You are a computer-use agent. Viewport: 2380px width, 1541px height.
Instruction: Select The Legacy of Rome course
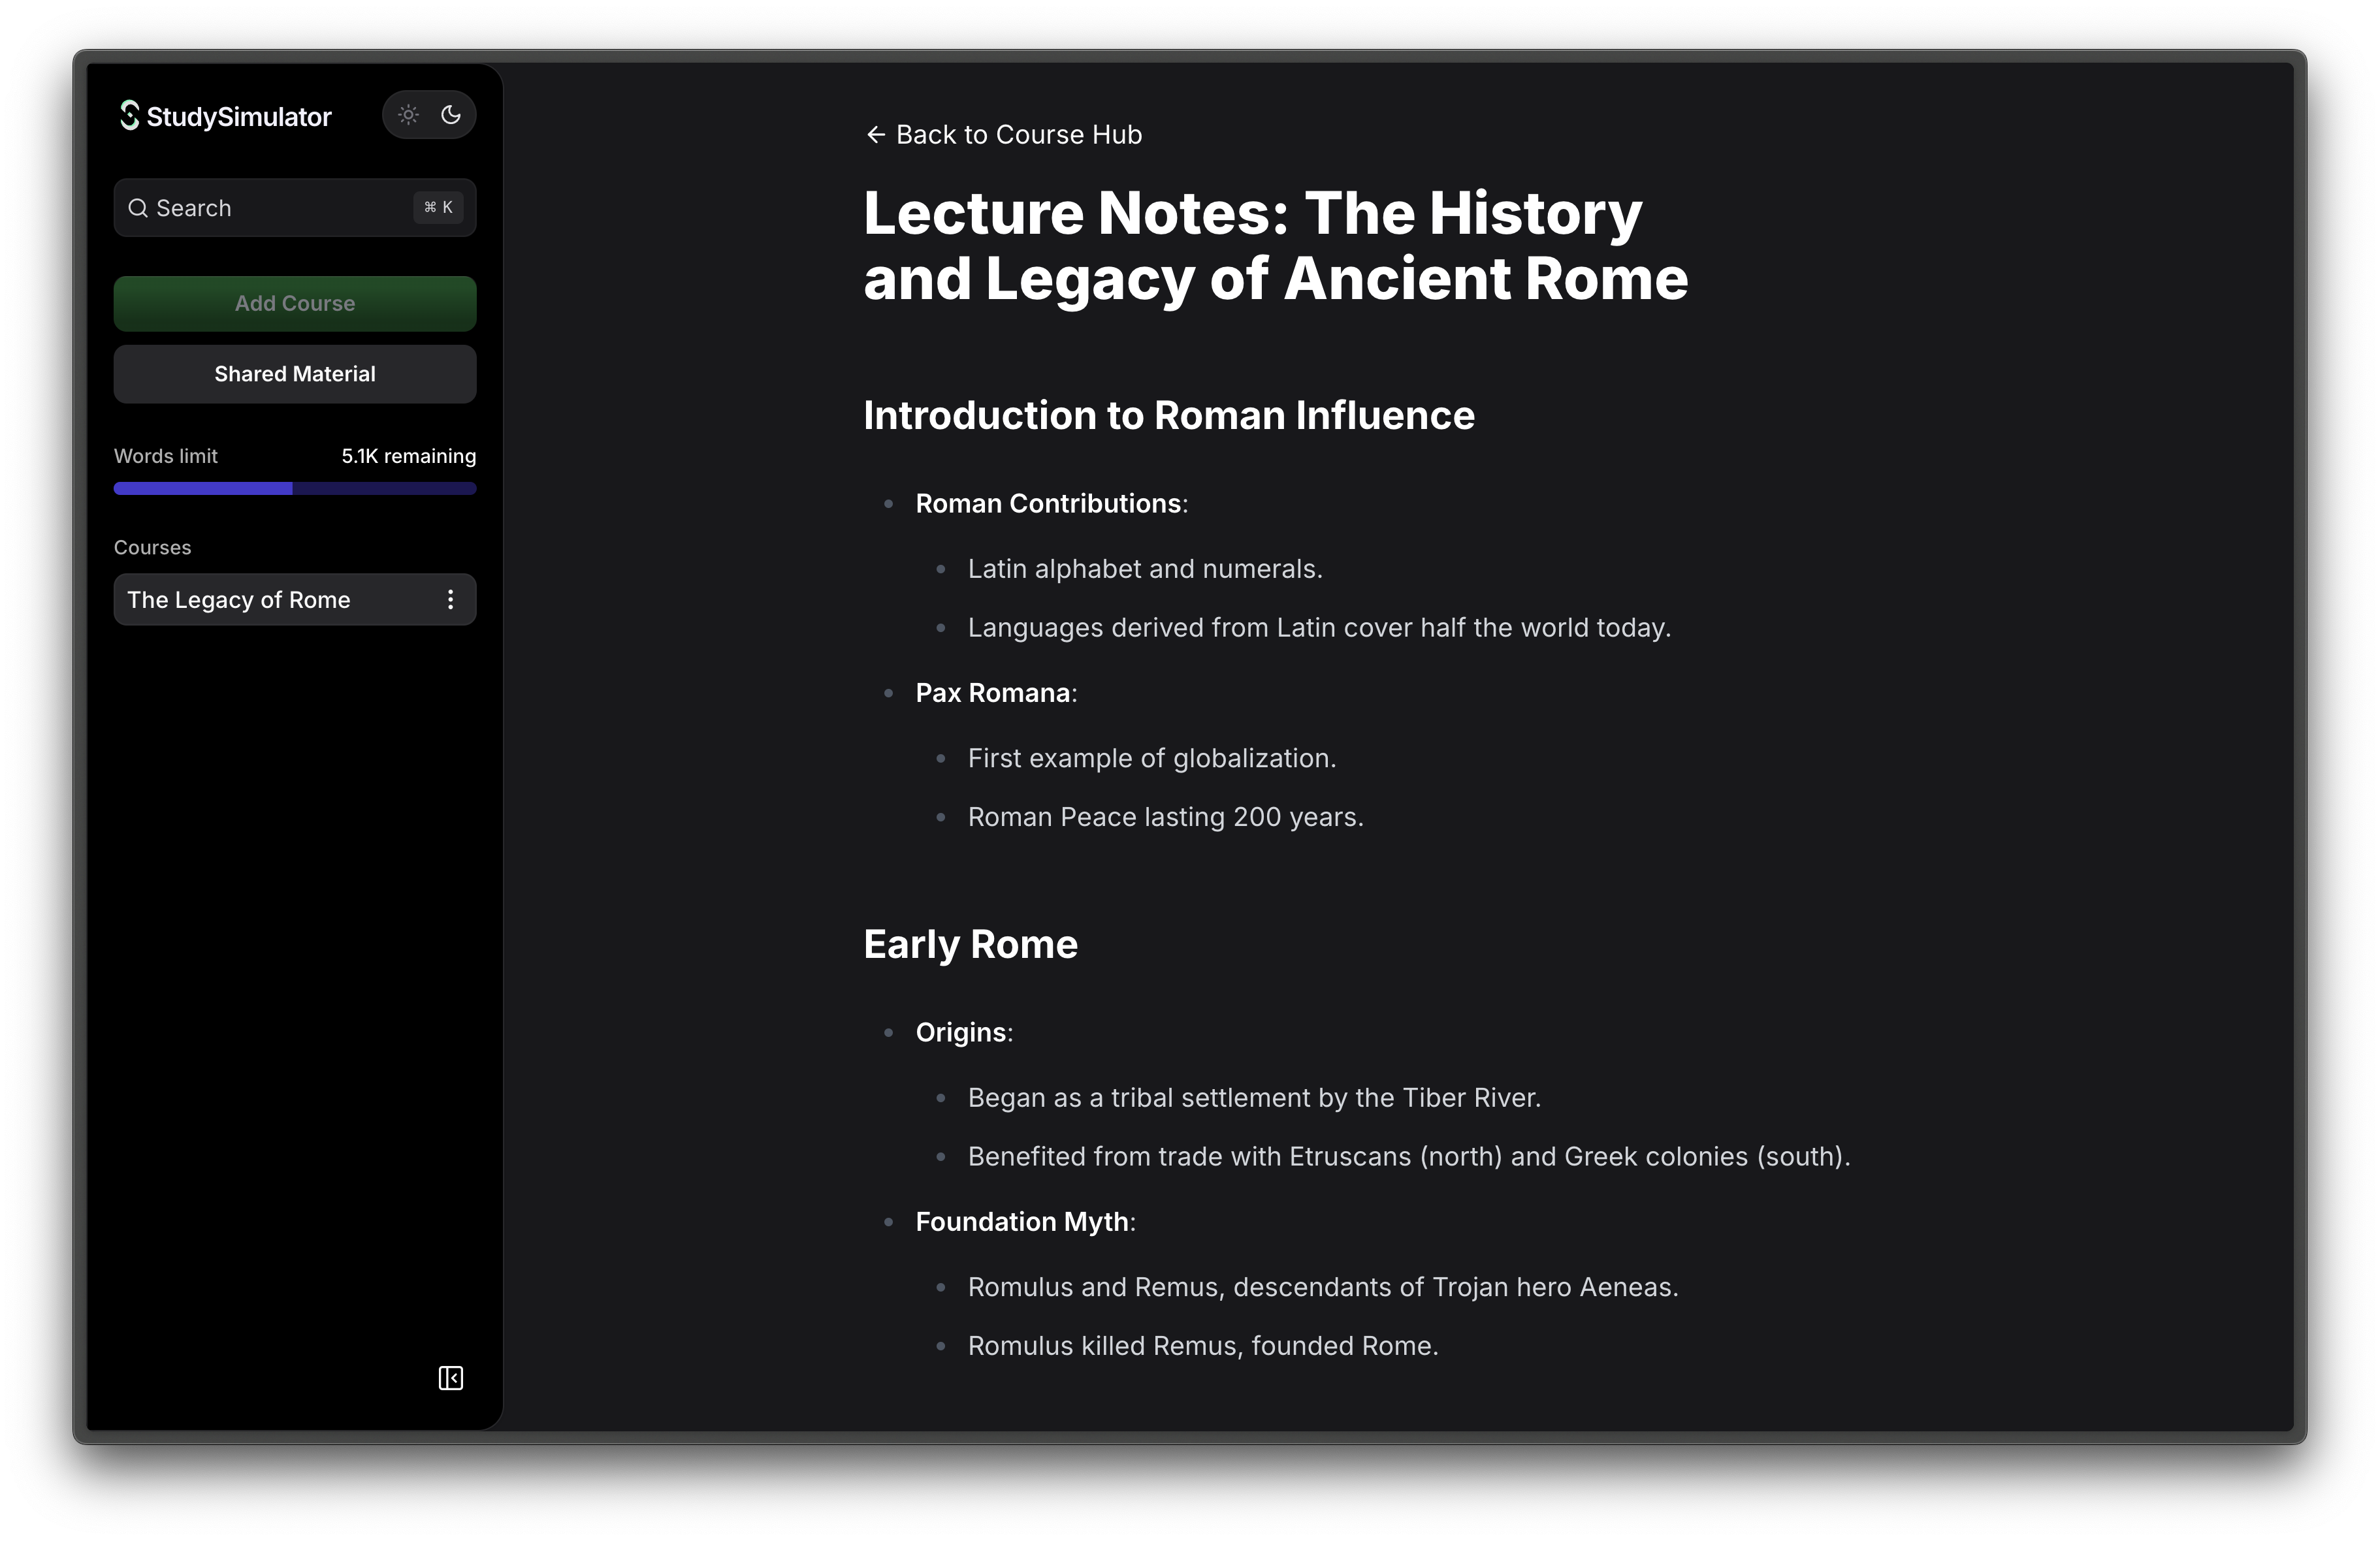click(x=239, y=600)
